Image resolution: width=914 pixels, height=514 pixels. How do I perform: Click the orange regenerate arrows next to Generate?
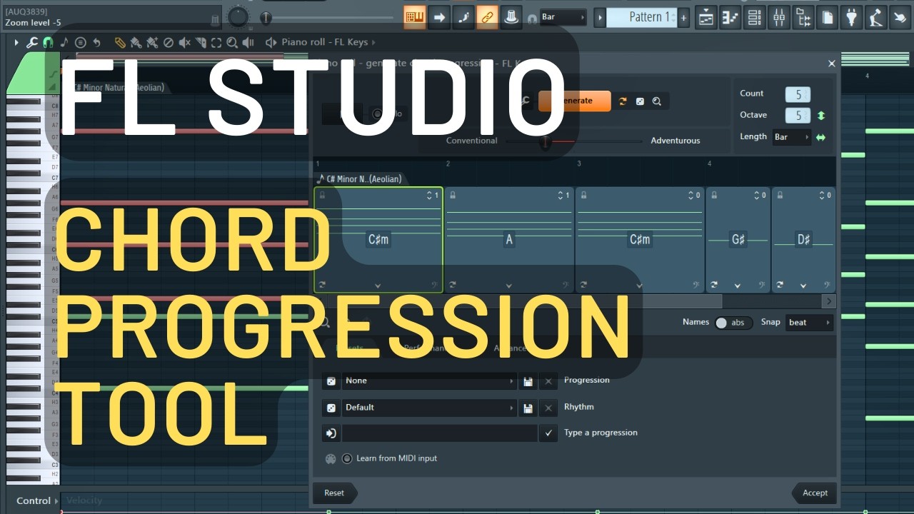tap(623, 101)
